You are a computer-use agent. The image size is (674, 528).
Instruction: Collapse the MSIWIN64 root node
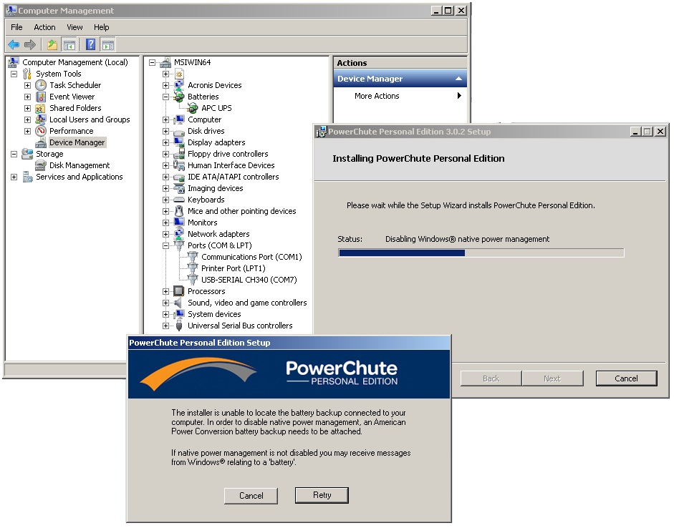(x=152, y=62)
